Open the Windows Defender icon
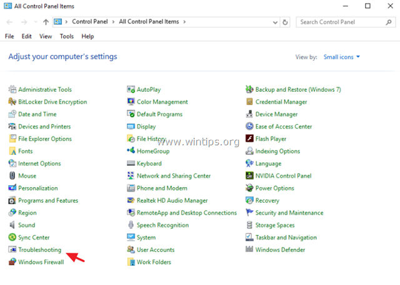 pyautogui.click(x=249, y=249)
